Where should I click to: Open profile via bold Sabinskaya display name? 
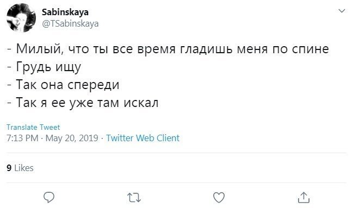coord(65,12)
